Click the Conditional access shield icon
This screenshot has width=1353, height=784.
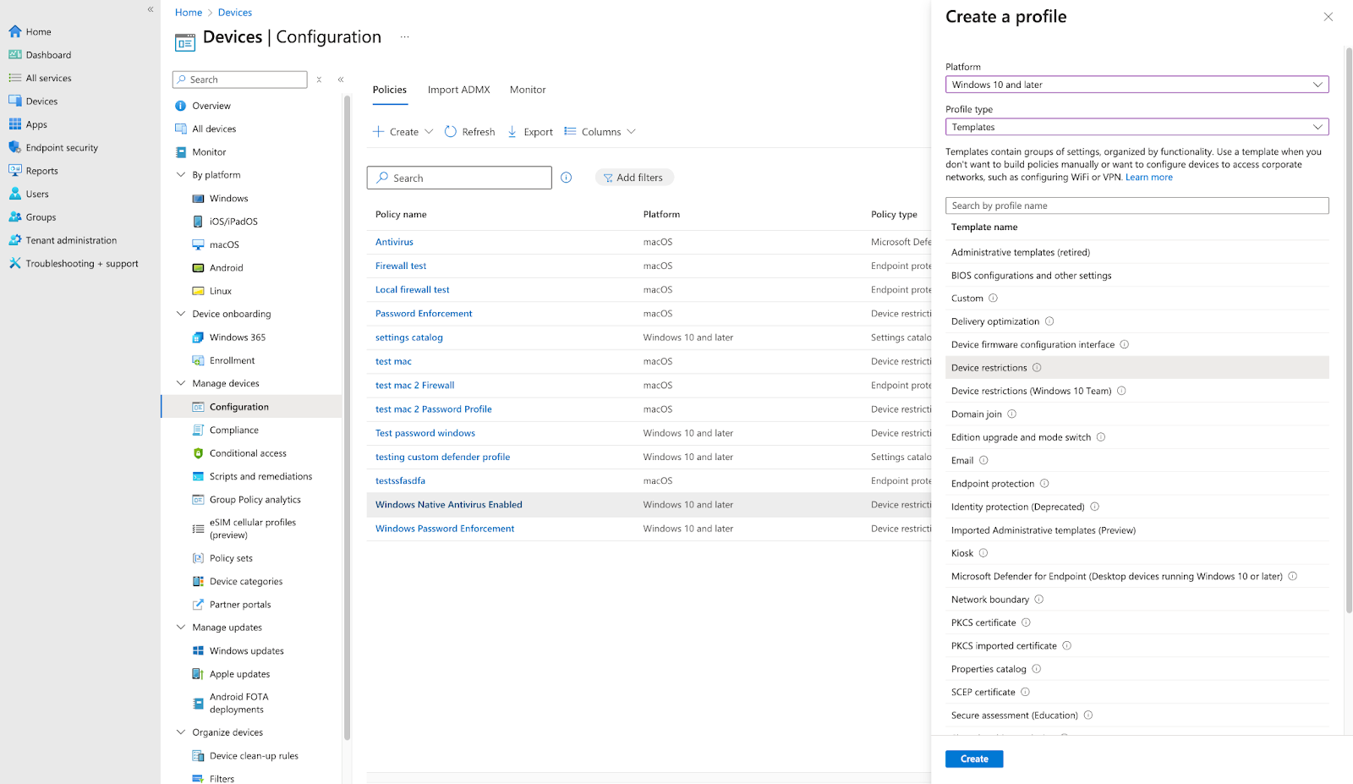[x=198, y=453]
